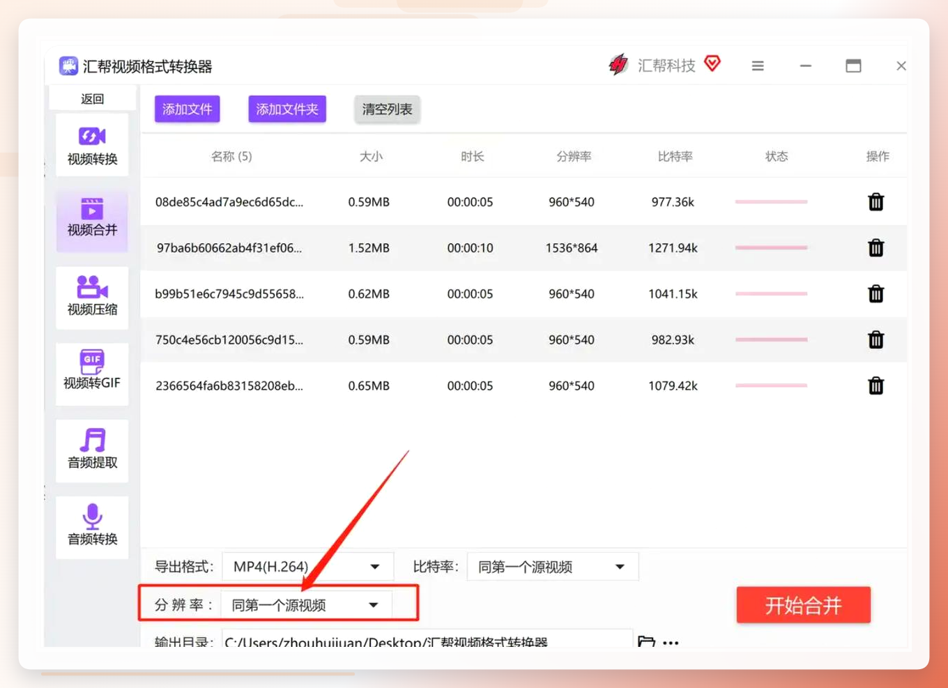
Task: Click progress bar of 97ba6b60662ab4f31ef06 row
Action: point(771,247)
